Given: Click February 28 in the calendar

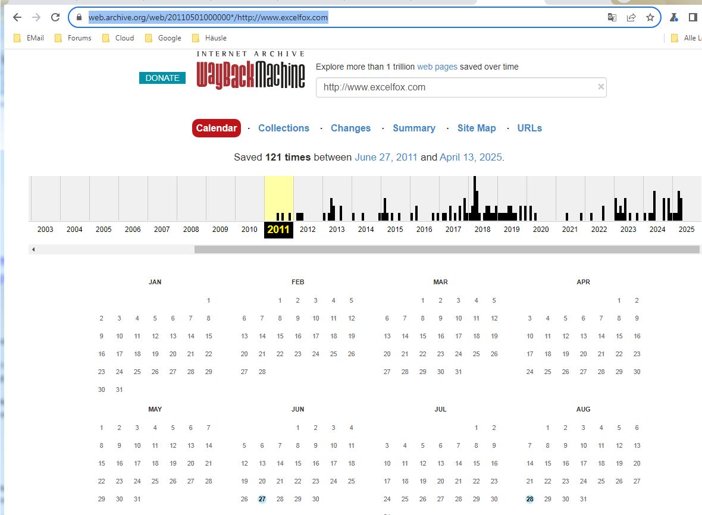Looking at the screenshot, I should [x=262, y=371].
